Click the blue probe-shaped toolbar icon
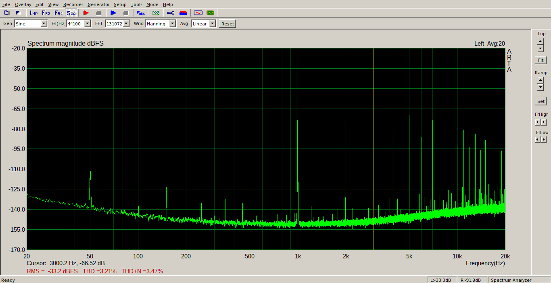This screenshot has width=551, height=283. [170, 13]
